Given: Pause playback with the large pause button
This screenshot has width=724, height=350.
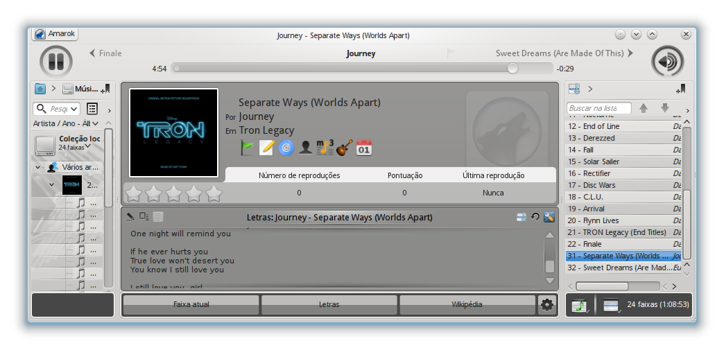Looking at the screenshot, I should tap(56, 62).
